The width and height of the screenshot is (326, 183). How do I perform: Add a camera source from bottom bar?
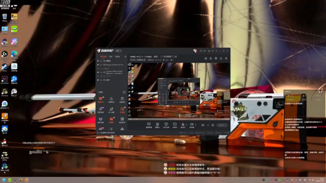tap(157, 125)
